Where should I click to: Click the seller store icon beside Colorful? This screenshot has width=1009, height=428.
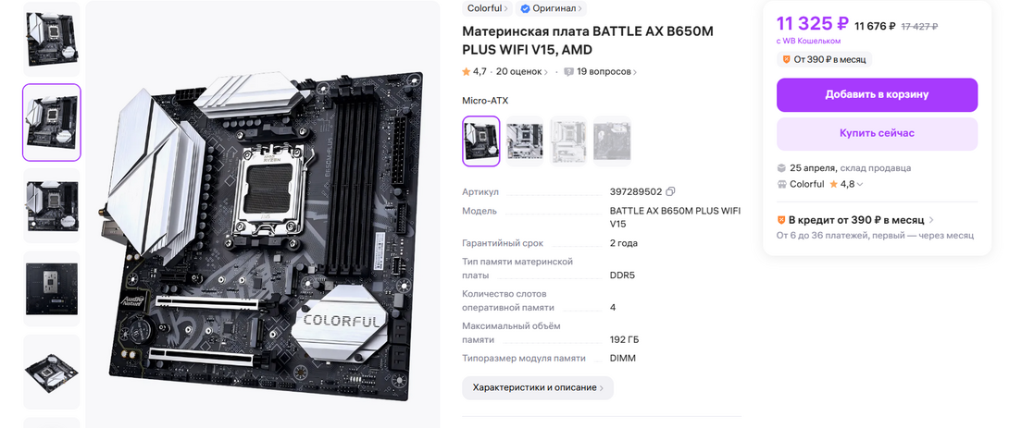pos(781,184)
